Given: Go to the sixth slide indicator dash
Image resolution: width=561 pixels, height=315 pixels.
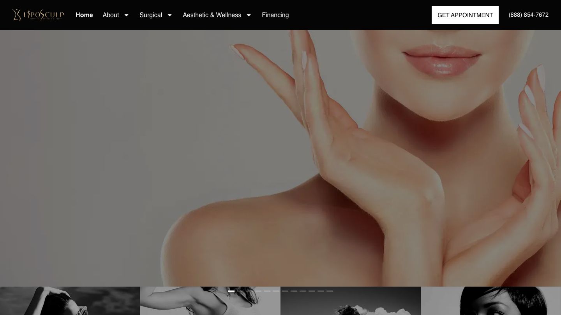Looking at the screenshot, I should click(x=276, y=291).
